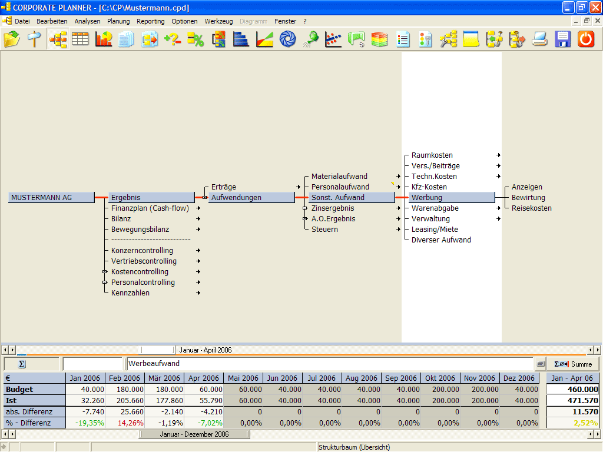Click the orange power exit icon
The width and height of the screenshot is (603, 452).
586,39
